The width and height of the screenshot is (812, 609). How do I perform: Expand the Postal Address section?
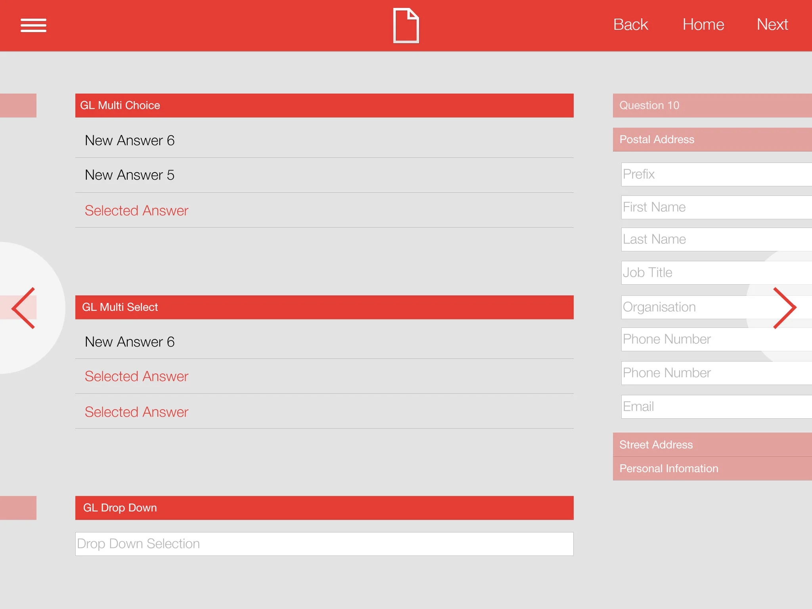point(712,140)
